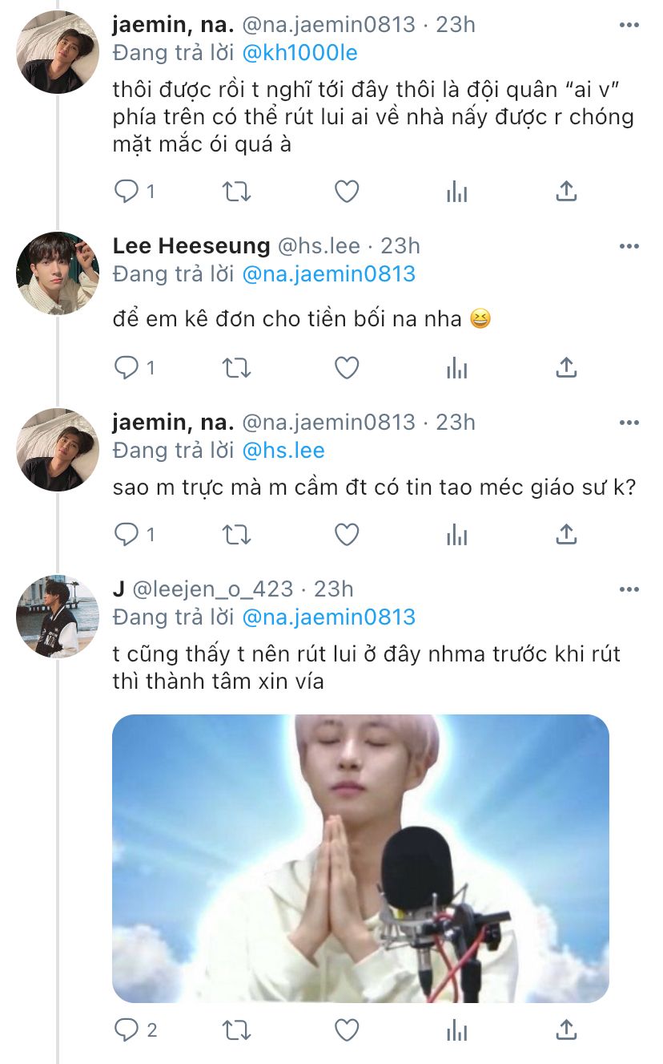This screenshot has width=663, height=1064.
Task: Share jaemin's tweet about giáo sư
Action: click(x=566, y=534)
